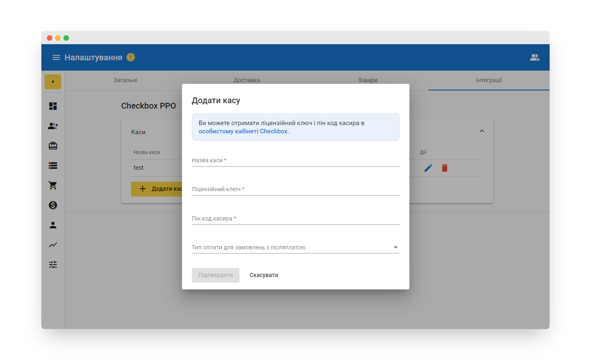Viewport: 591px width, 360px height.
Task: Click the dollar coin sidebar icon
Action: (x=53, y=205)
